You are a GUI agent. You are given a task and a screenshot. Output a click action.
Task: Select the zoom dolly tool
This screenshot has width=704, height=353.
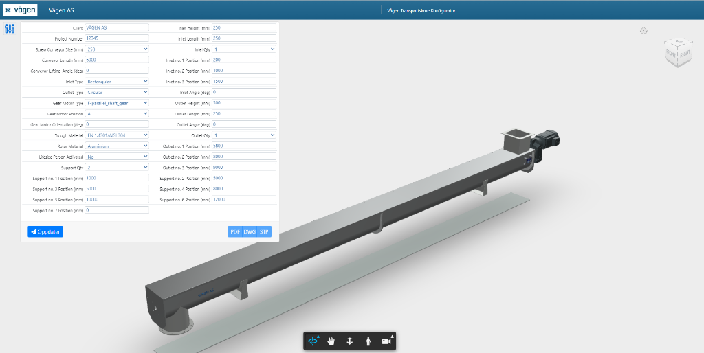pyautogui.click(x=350, y=341)
